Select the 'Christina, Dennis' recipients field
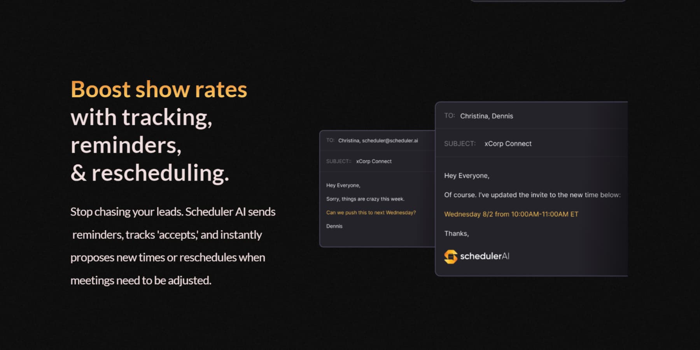700x350 pixels. pyautogui.click(x=486, y=116)
